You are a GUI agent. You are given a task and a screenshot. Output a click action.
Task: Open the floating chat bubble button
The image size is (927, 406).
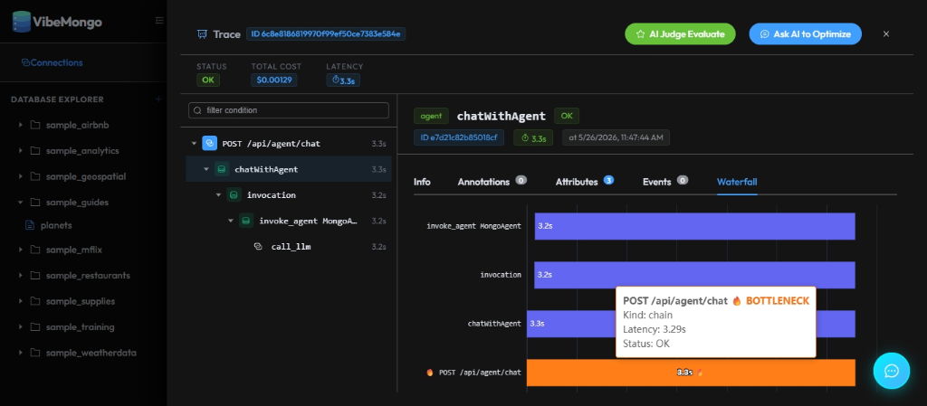892,371
